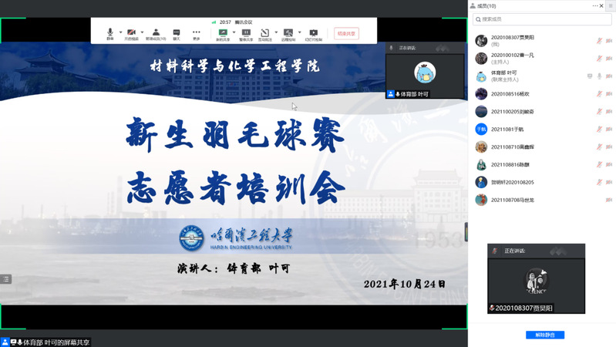
Task: Open the chat icon in toolbar
Action: pos(177,33)
